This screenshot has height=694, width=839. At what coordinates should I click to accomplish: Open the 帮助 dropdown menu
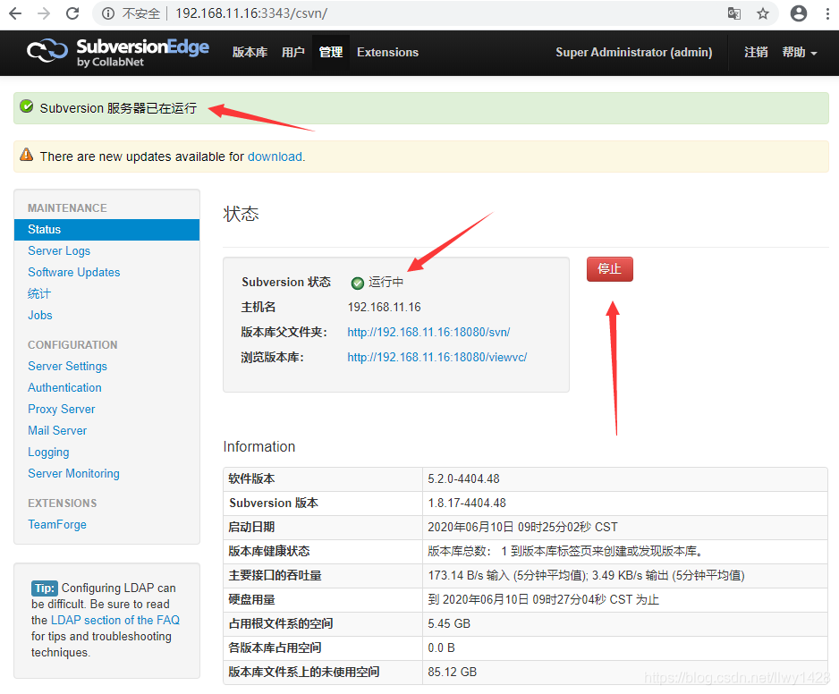pyautogui.click(x=797, y=53)
